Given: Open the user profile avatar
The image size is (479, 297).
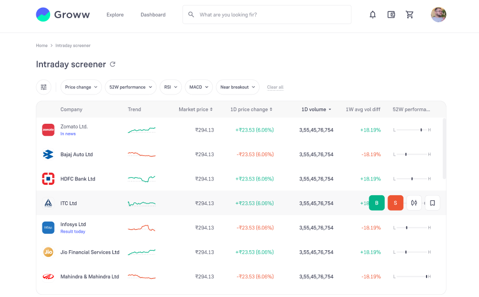Looking at the screenshot, I should (x=438, y=15).
